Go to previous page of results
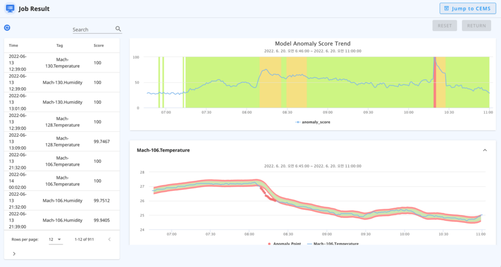Image resolution: width=501 pixels, height=267 pixels. pyautogui.click(x=109, y=239)
